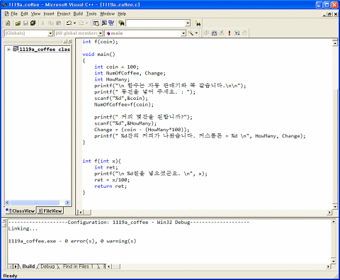Click the editor horizontal scrollbar right arrow
Image resolution: width=340 pixels, height=280 pixels.
click(329, 213)
